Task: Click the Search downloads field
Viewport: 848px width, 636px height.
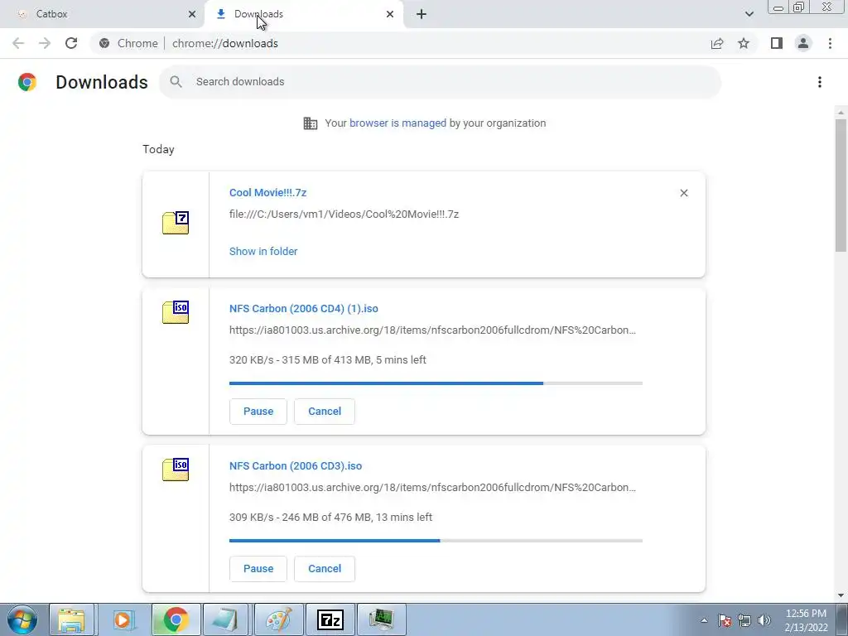Action: (x=441, y=82)
